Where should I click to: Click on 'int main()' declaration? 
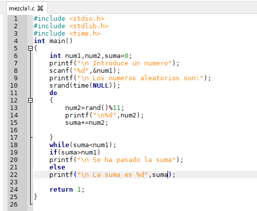click(x=53, y=41)
